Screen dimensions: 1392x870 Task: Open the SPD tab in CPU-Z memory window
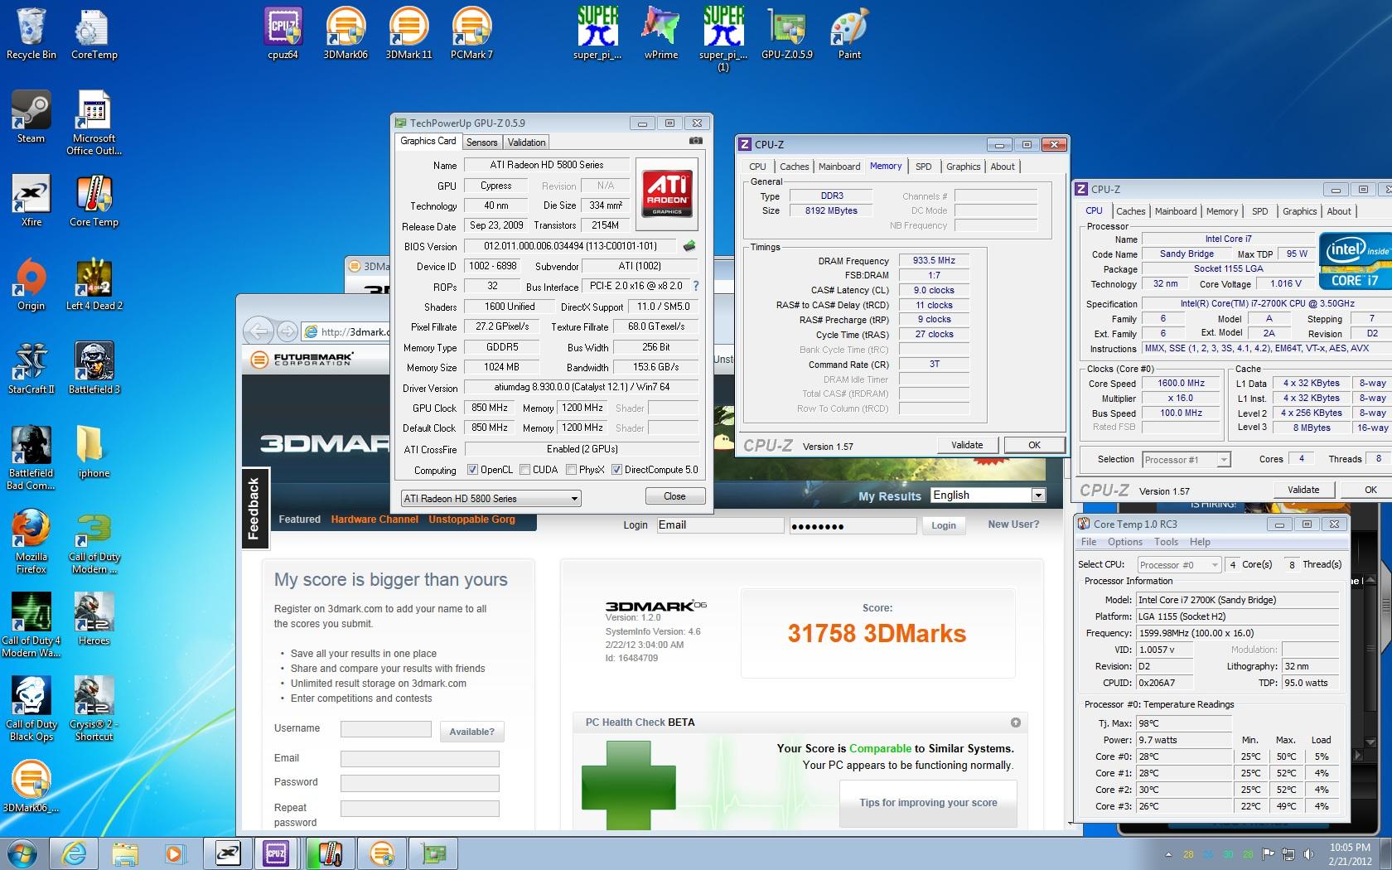[923, 167]
